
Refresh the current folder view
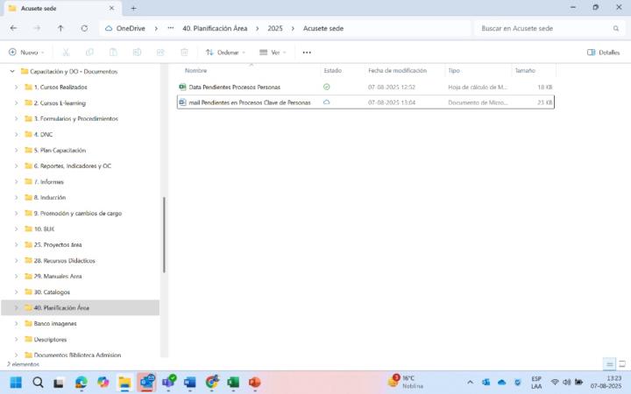tap(84, 28)
